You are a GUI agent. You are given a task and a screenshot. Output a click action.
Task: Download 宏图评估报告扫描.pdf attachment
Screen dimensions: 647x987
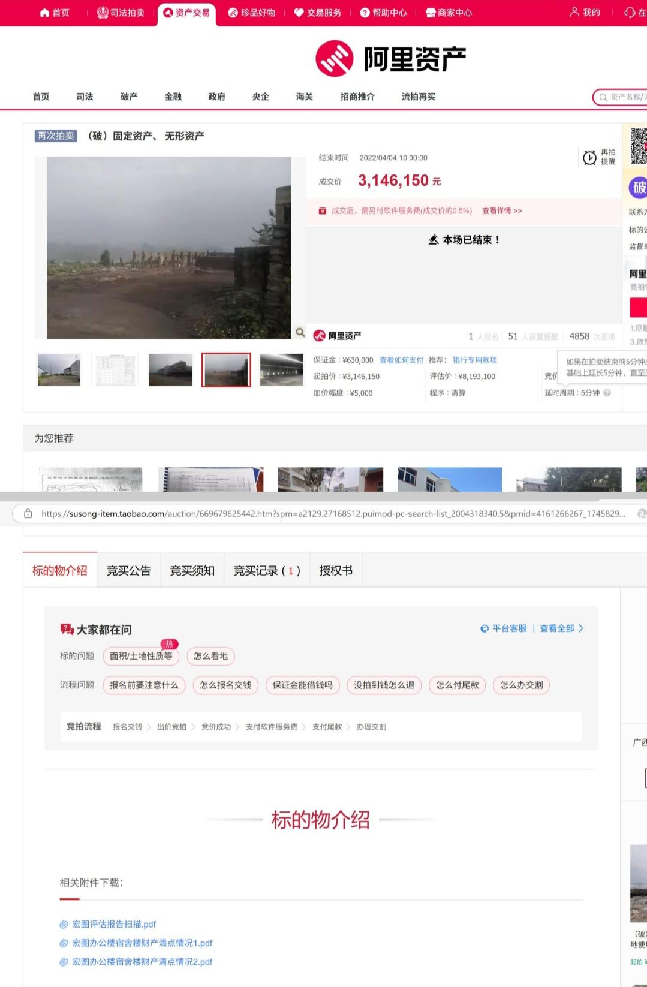(113, 924)
